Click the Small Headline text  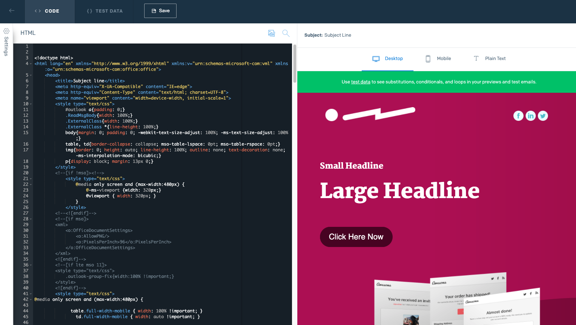pyautogui.click(x=352, y=166)
